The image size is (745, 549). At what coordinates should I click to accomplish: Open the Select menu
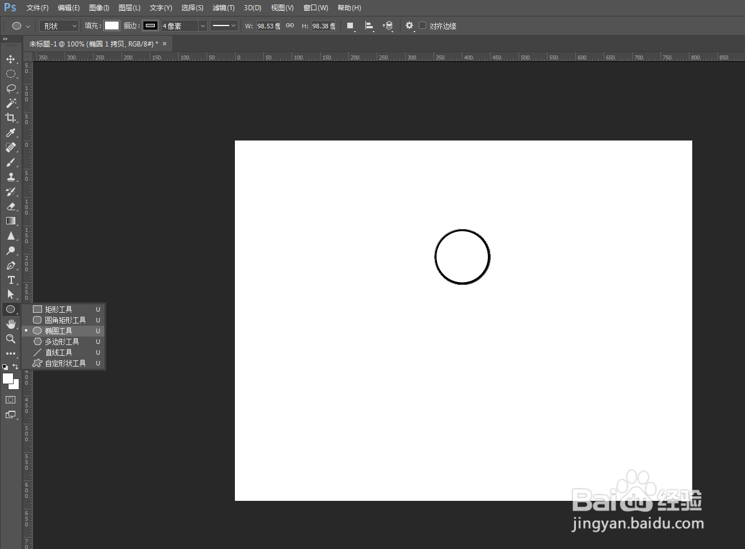point(192,8)
